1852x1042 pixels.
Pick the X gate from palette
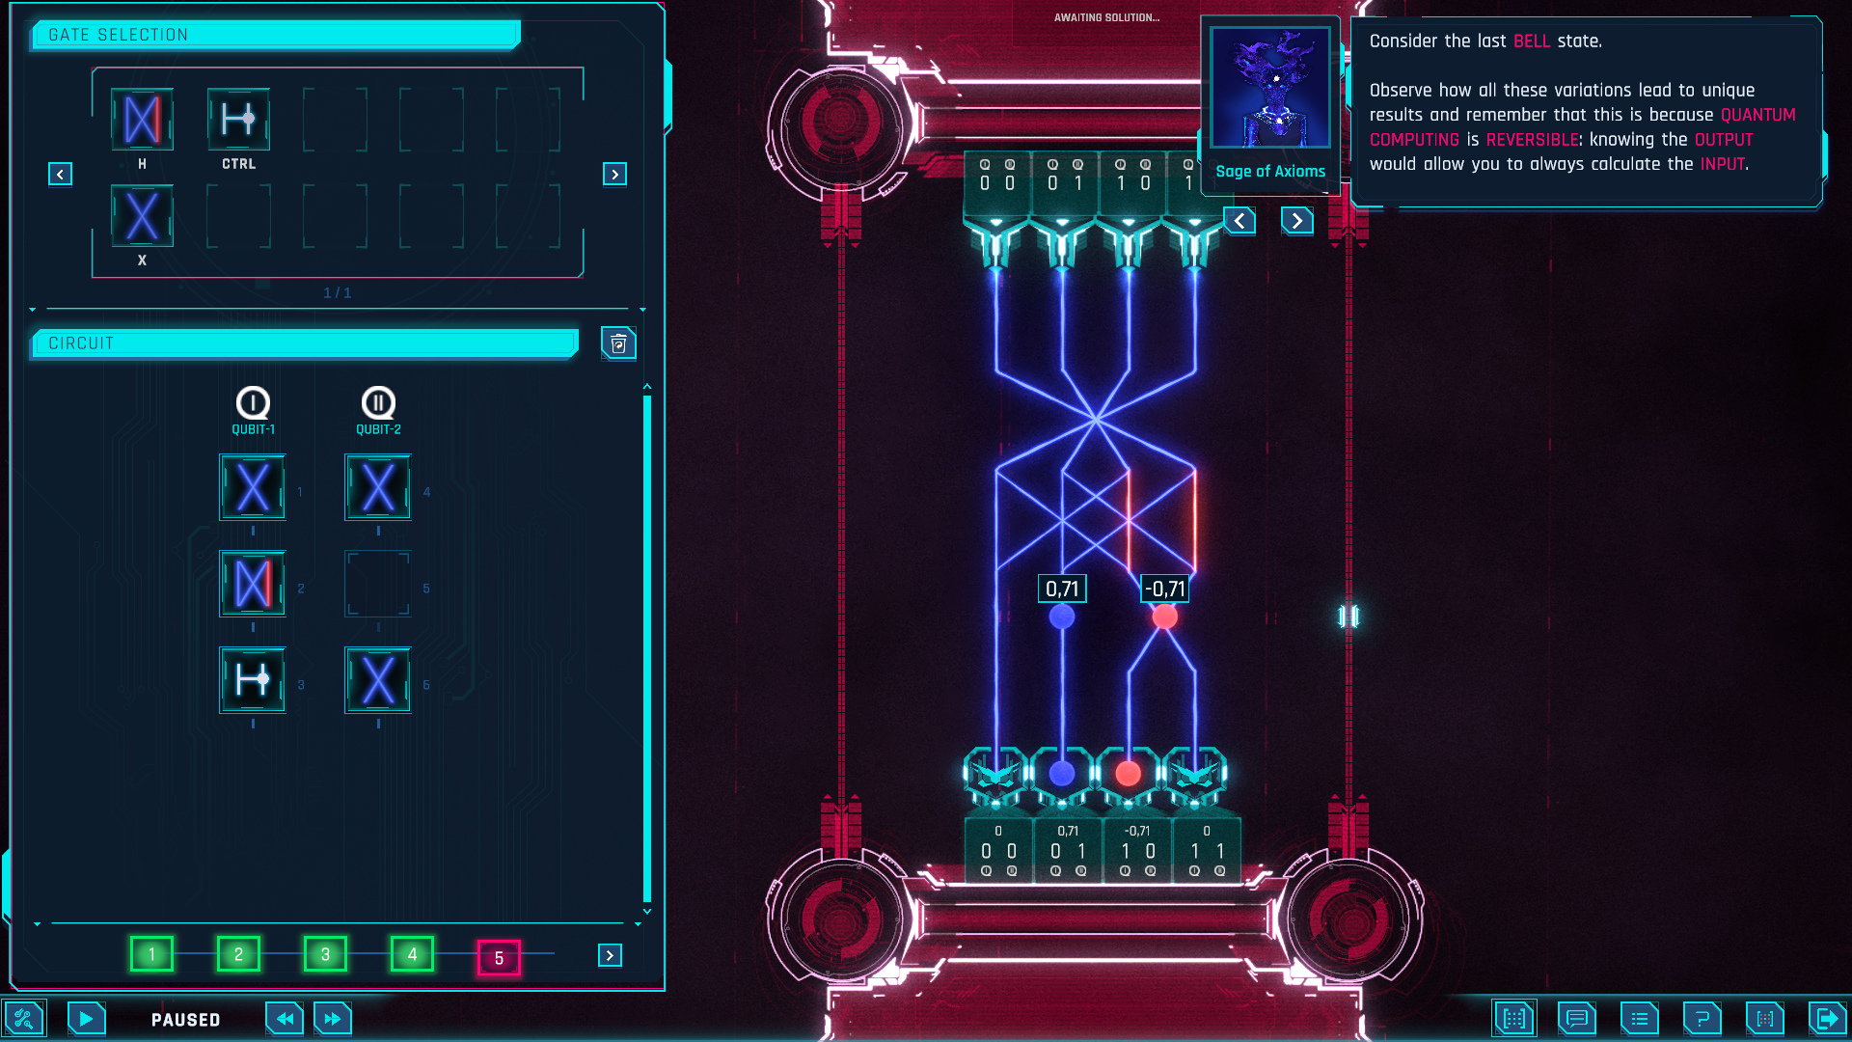click(x=142, y=216)
